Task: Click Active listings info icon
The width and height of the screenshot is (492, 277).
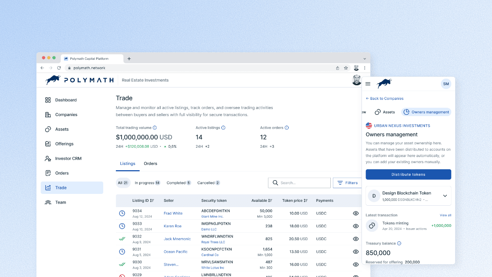Action: click(x=224, y=128)
